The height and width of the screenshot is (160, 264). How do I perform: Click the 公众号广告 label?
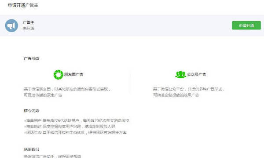(x=196, y=74)
